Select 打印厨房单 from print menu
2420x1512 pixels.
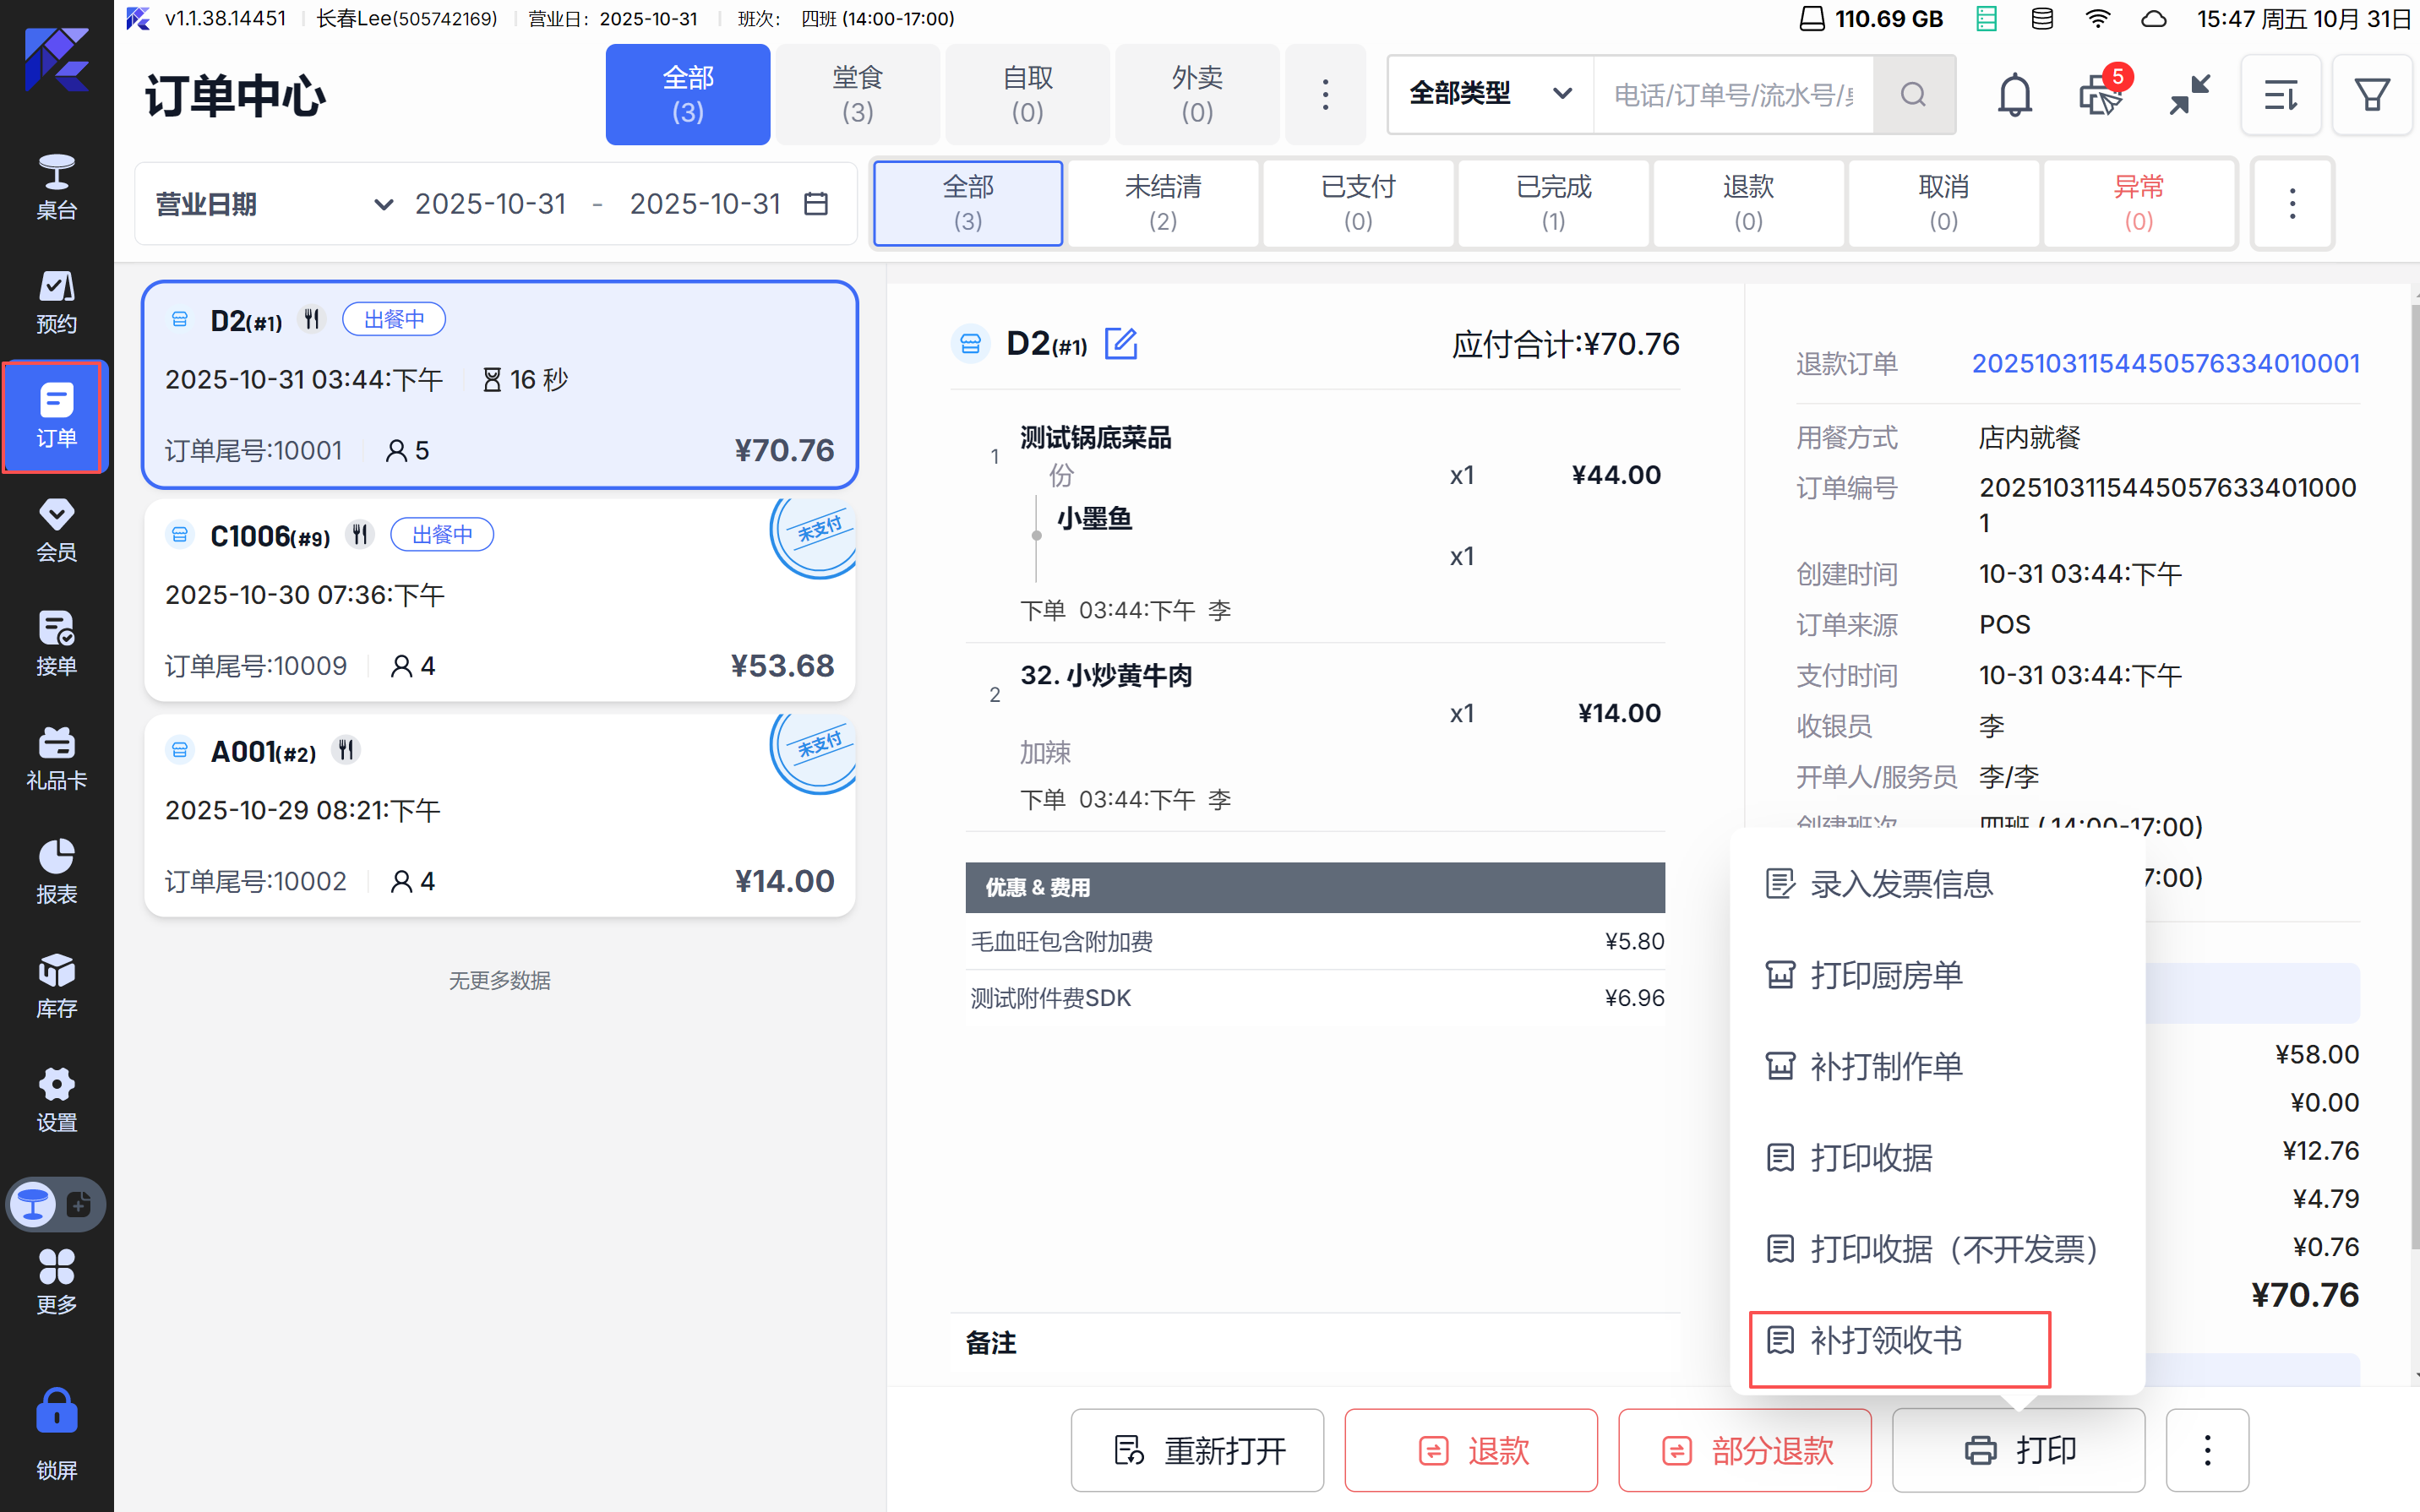tap(1886, 975)
